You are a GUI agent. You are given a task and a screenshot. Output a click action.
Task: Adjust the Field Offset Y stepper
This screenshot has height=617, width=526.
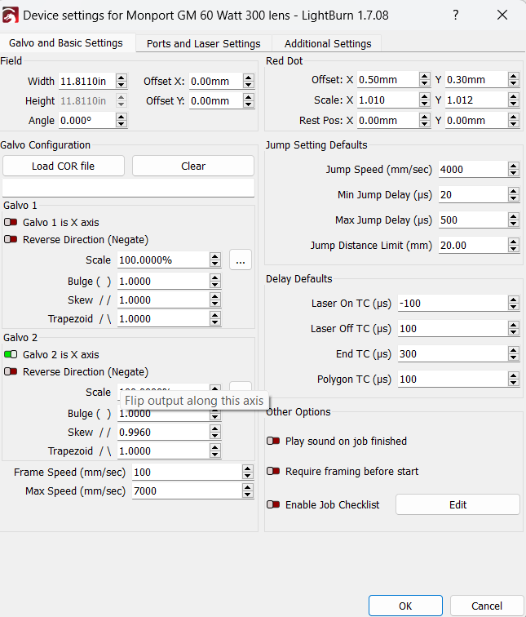(x=248, y=100)
